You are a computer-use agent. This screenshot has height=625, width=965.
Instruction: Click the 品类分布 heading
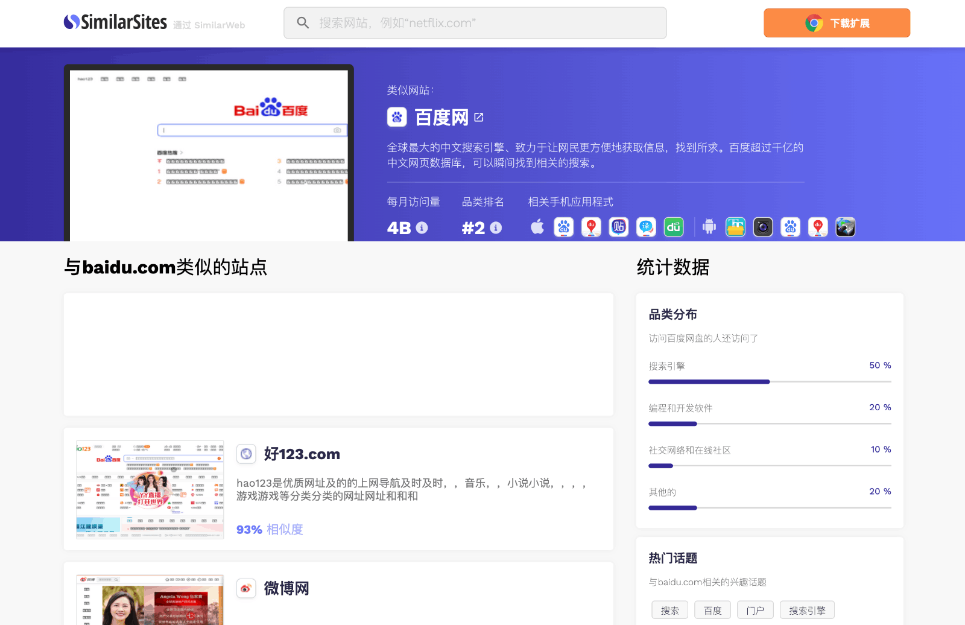tap(673, 314)
